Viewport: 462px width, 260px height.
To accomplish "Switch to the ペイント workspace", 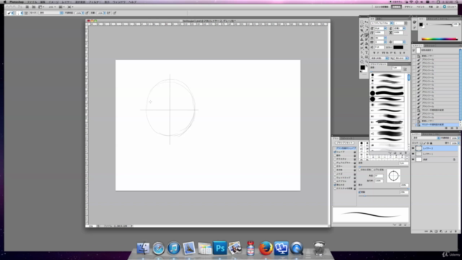I will tap(420, 6).
